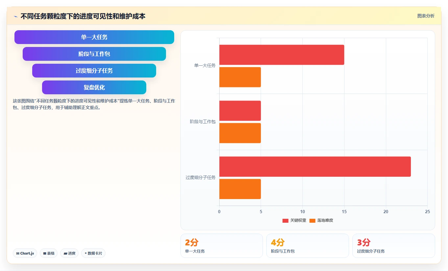Click red 关键权重 bar for 过度细分子任务
The width and height of the screenshot is (448, 271).
point(315,167)
